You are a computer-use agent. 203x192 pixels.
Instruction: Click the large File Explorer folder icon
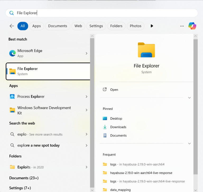[146, 50]
